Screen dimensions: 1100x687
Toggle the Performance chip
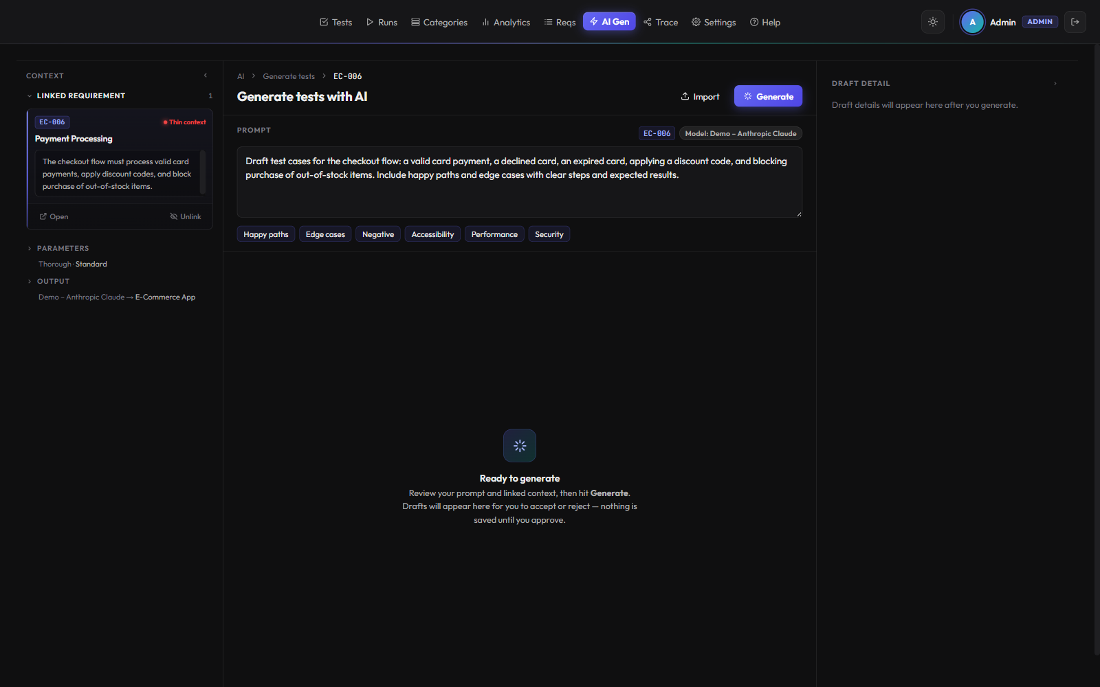pos(494,234)
